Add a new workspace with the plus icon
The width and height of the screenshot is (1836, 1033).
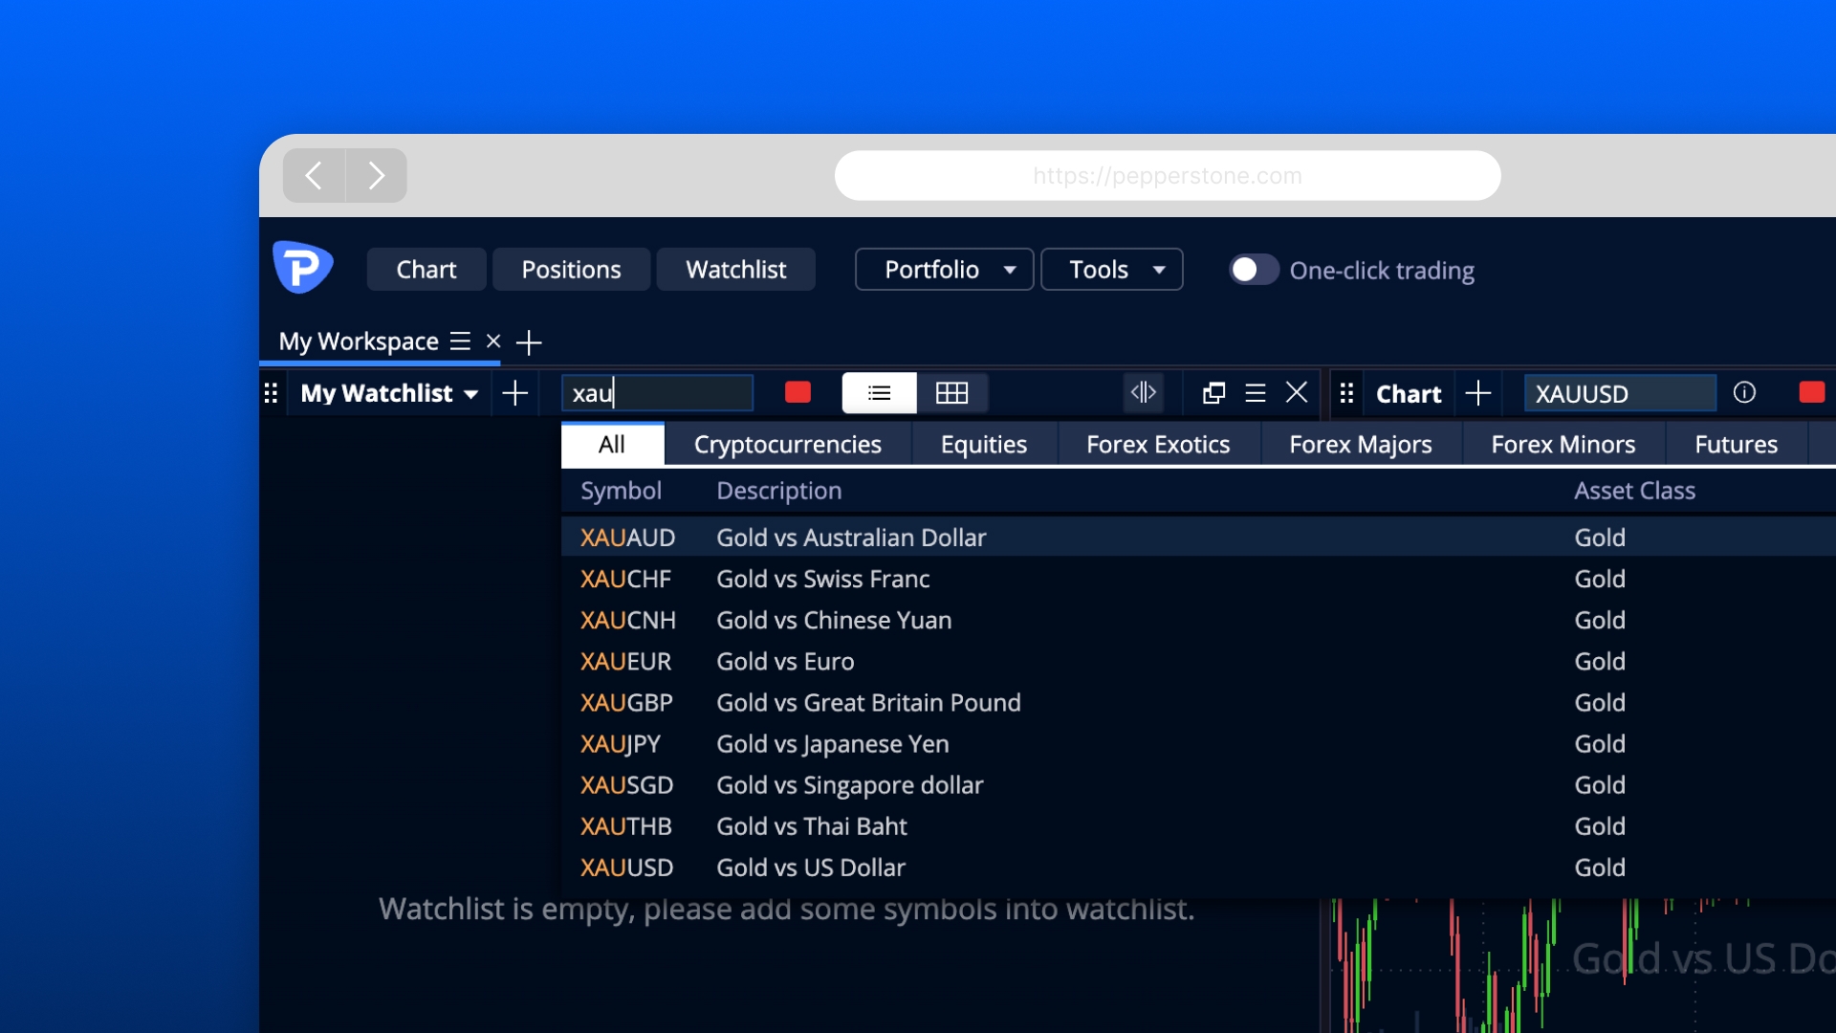pos(529,342)
